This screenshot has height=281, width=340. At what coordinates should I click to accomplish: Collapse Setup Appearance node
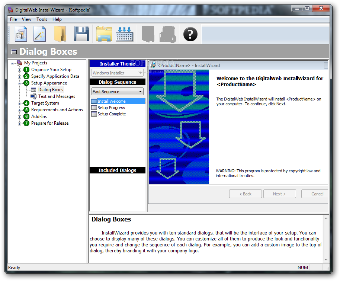(19, 83)
